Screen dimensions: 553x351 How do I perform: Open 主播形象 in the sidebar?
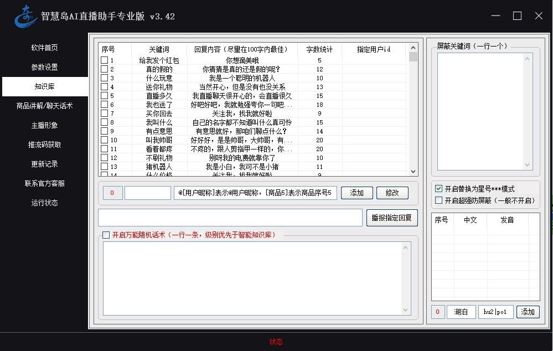point(44,125)
